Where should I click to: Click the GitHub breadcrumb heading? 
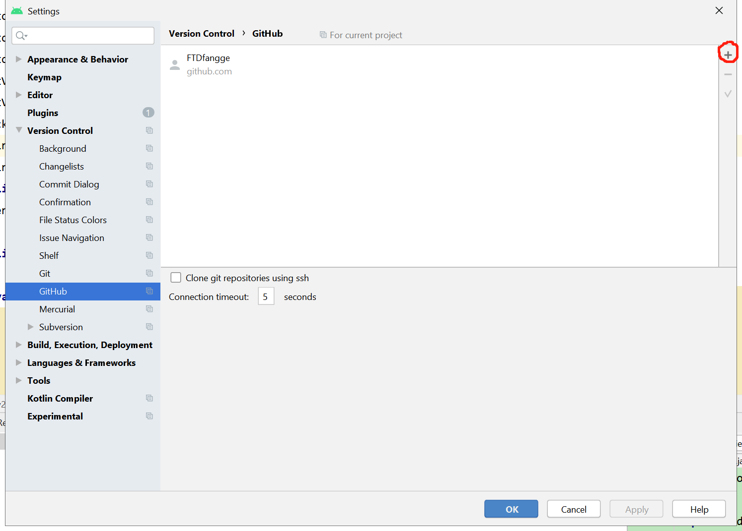[x=267, y=34]
